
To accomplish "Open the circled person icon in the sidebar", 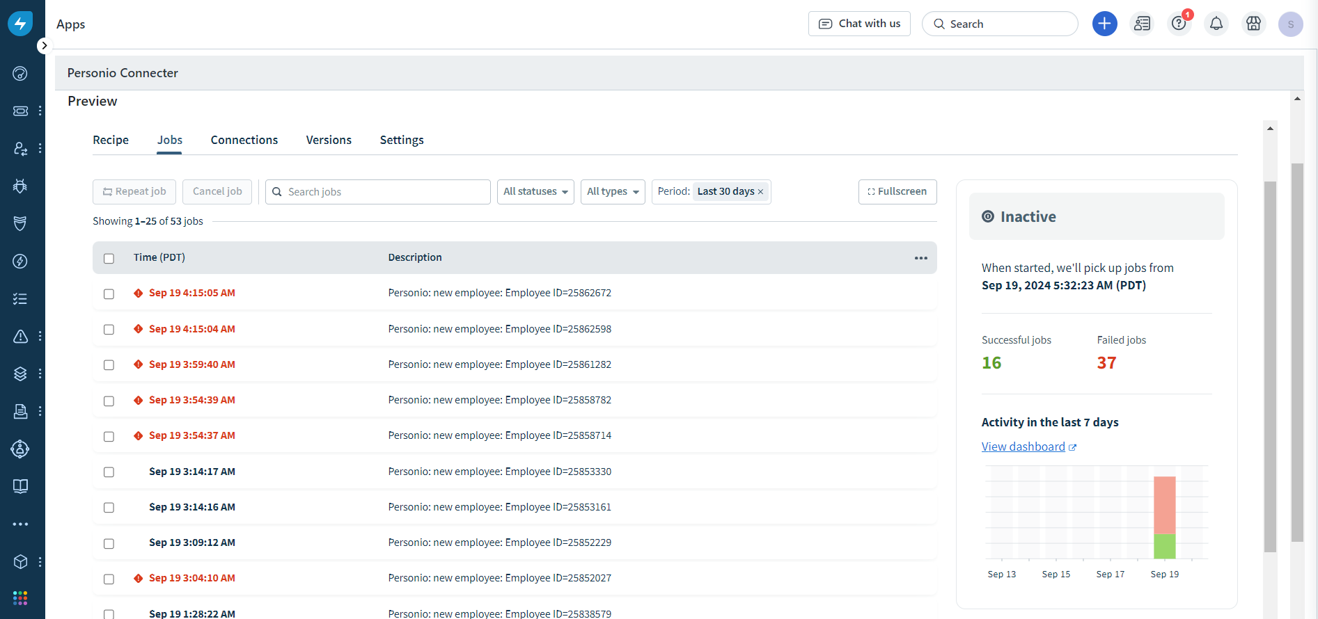I will (20, 449).
